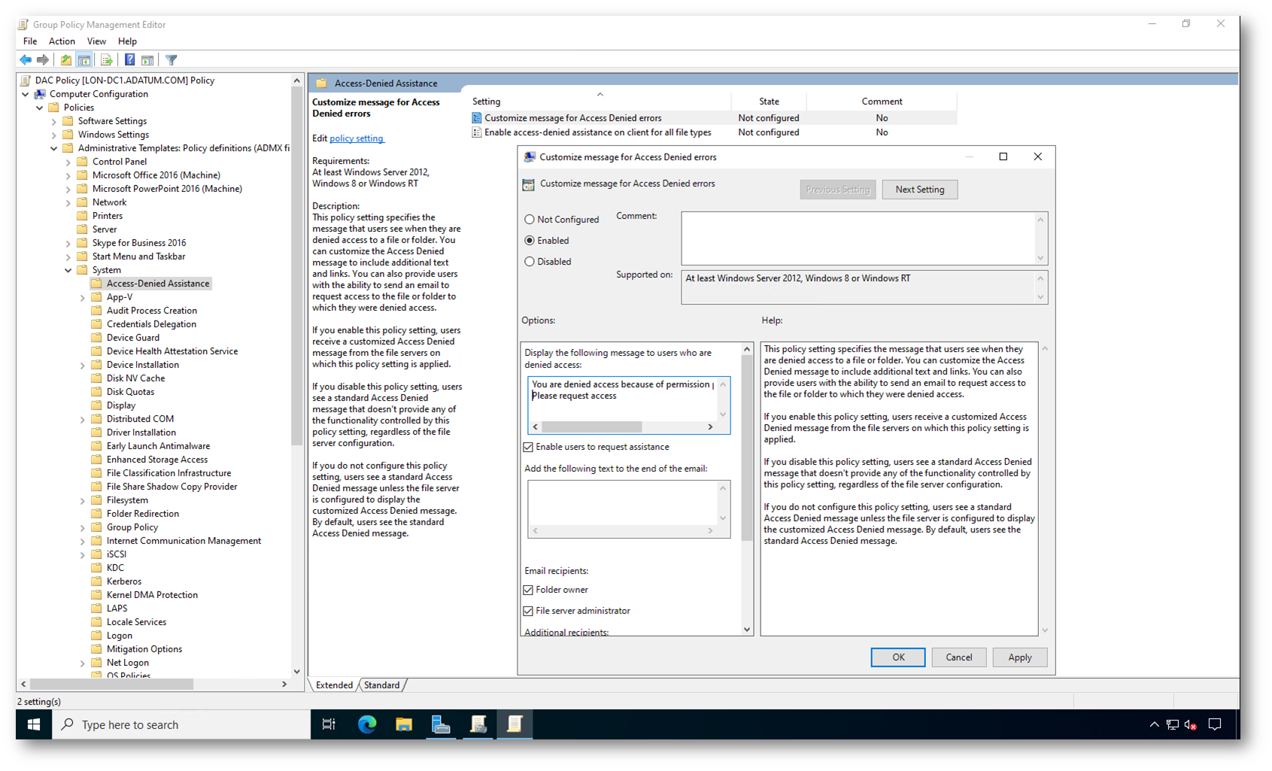Viewport: 1272px width, 771px height.
Task: Click the Up One Level folder icon
Action: [x=66, y=60]
